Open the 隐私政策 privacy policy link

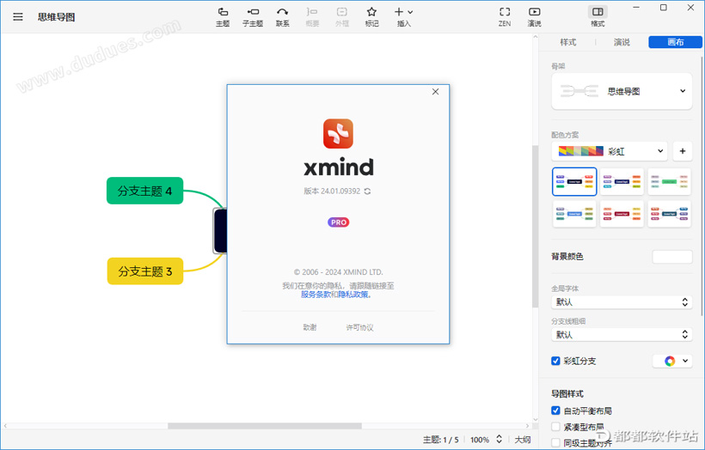coord(353,295)
